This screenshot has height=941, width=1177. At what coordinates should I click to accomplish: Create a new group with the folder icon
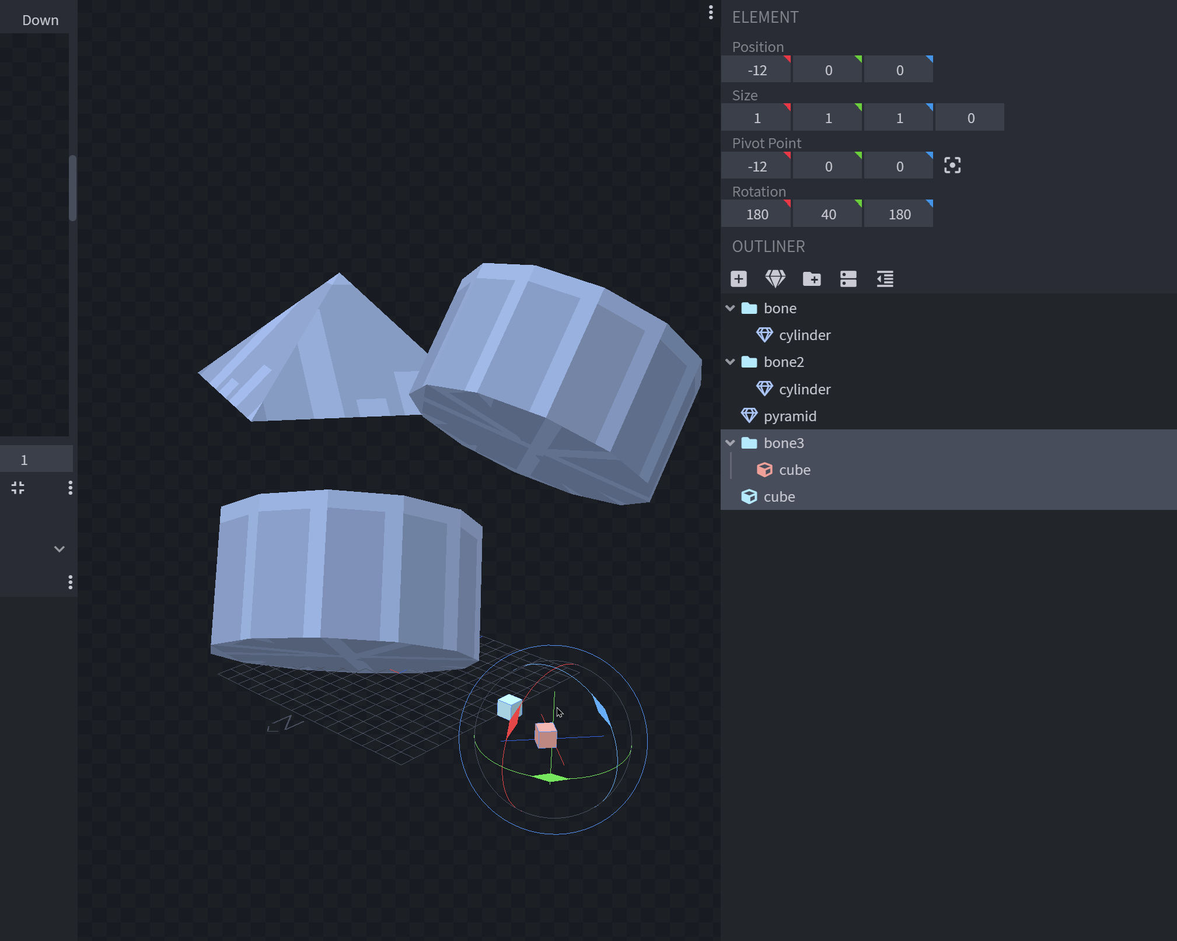pos(812,278)
